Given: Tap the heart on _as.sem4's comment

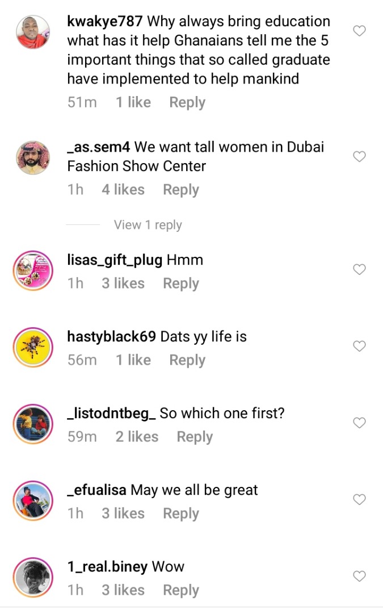Looking at the screenshot, I should pyautogui.click(x=359, y=157).
